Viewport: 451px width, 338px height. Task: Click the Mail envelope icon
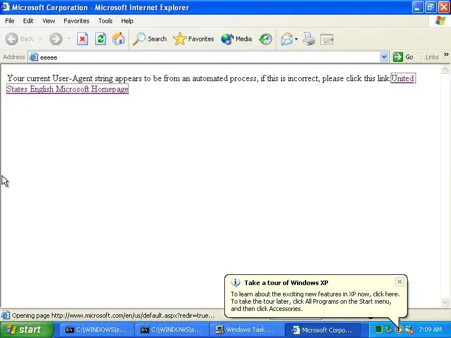(x=287, y=39)
